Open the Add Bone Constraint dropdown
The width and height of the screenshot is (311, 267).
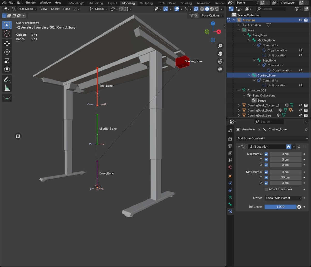point(272,138)
